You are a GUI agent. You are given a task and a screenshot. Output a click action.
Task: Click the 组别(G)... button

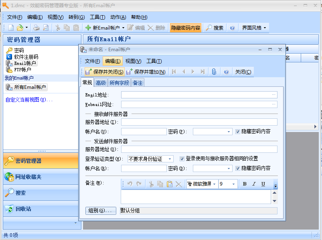(101, 210)
